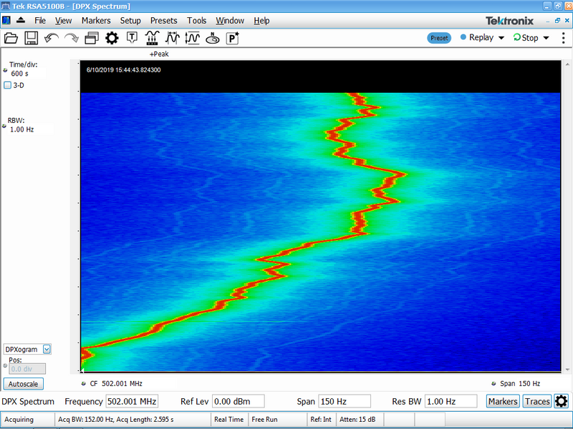
Task: Click the Presets 'P' star icon
Action: (x=233, y=39)
